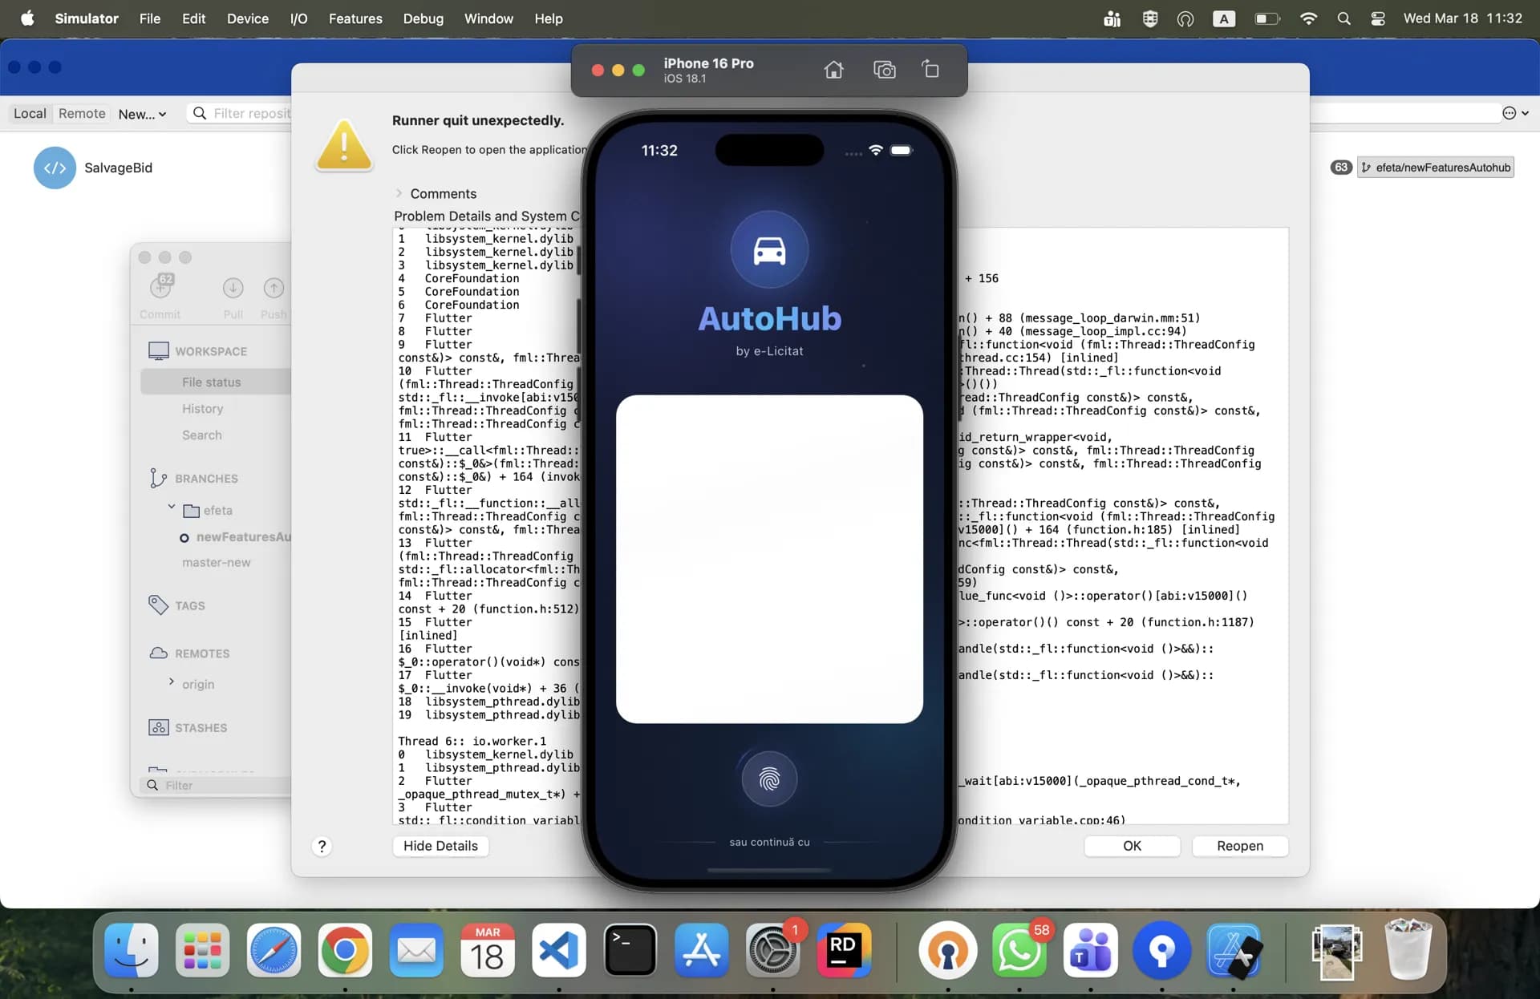Open the Debug menu

click(423, 18)
